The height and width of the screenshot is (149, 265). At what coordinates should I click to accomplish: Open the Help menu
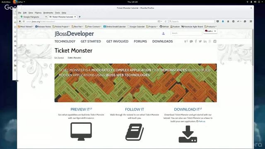[64, 13]
